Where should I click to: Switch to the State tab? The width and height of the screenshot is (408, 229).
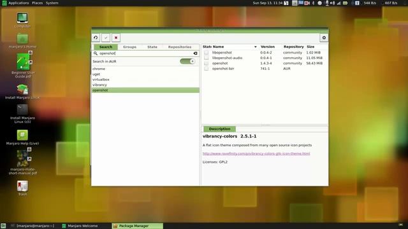tap(152, 47)
